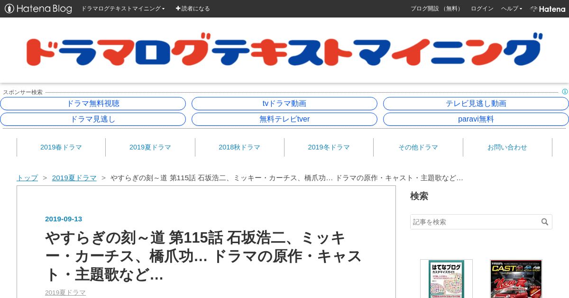
Task: Open the 2019冬ドラマ menu item
Action: click(x=329, y=147)
